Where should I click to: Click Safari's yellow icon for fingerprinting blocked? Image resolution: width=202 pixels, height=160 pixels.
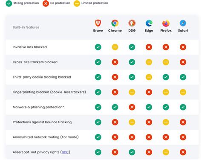183,92
